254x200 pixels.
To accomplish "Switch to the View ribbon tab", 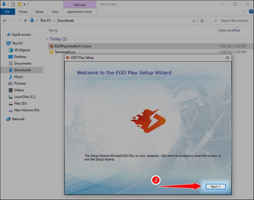I will pyautogui.click(x=55, y=12).
